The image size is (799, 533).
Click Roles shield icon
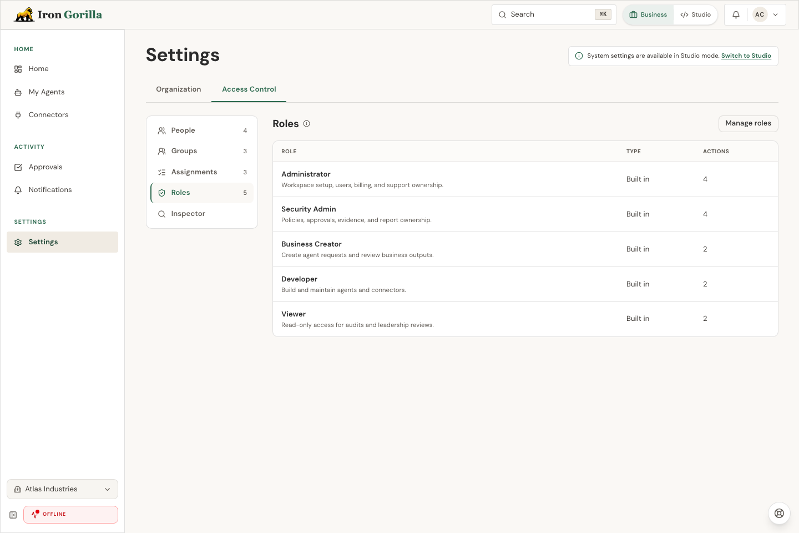click(x=161, y=193)
